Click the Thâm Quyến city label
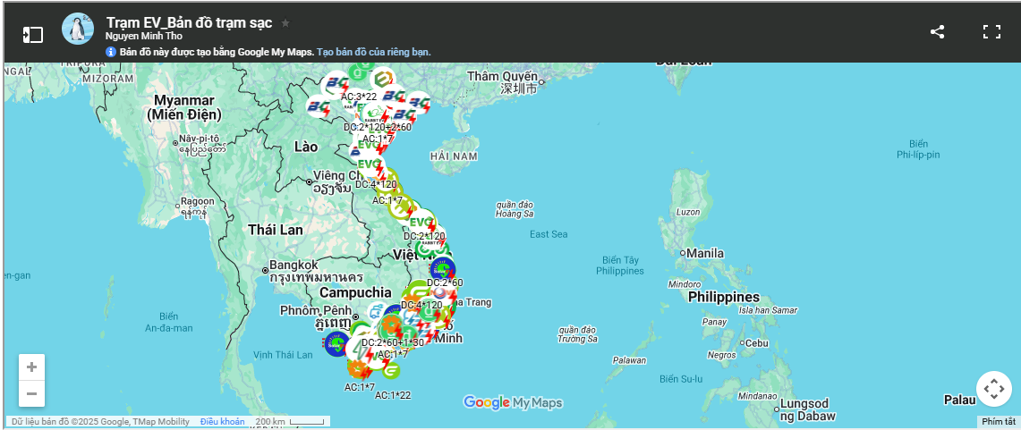1021x430 pixels. (503, 77)
